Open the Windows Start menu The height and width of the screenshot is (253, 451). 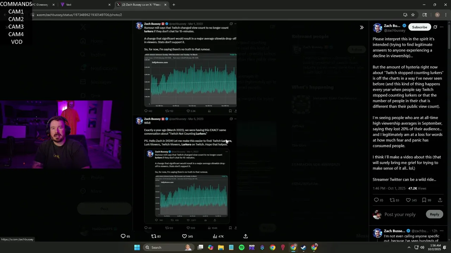click(x=137, y=247)
